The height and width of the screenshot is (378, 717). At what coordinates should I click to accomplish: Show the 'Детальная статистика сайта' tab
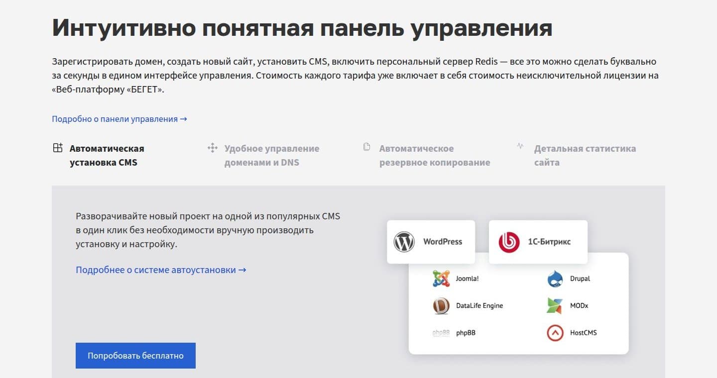[576, 155]
